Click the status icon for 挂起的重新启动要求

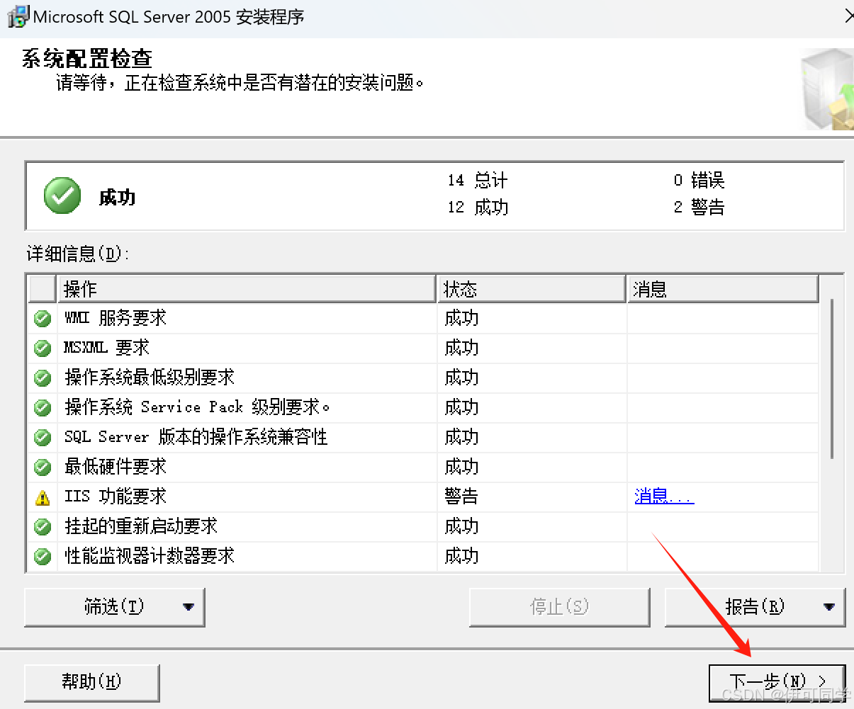[x=43, y=527]
